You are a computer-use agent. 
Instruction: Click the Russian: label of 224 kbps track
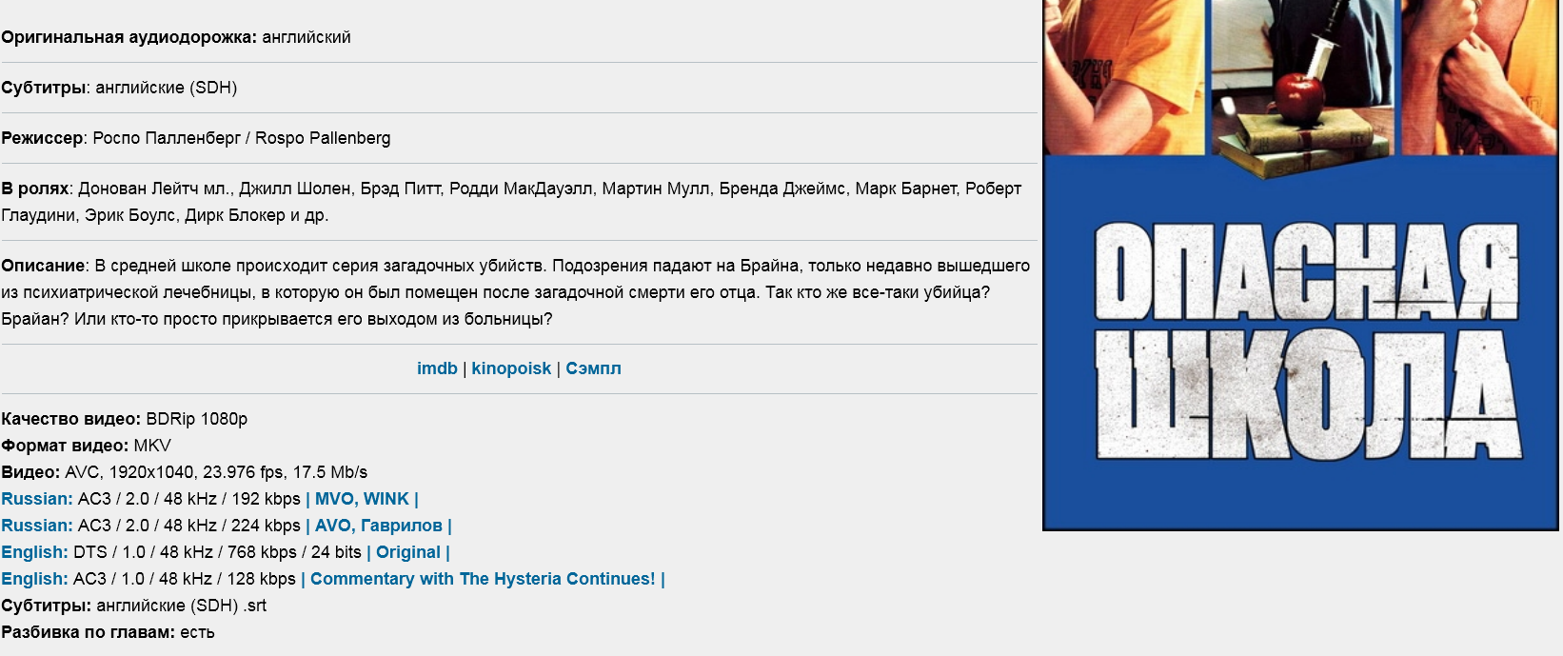[37, 526]
